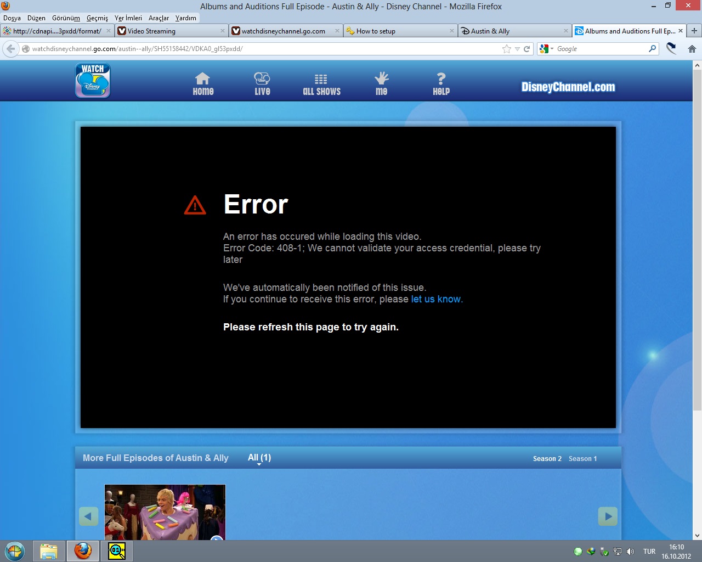The image size is (702, 562).
Task: Close the How to setup tab
Action: click(x=452, y=31)
